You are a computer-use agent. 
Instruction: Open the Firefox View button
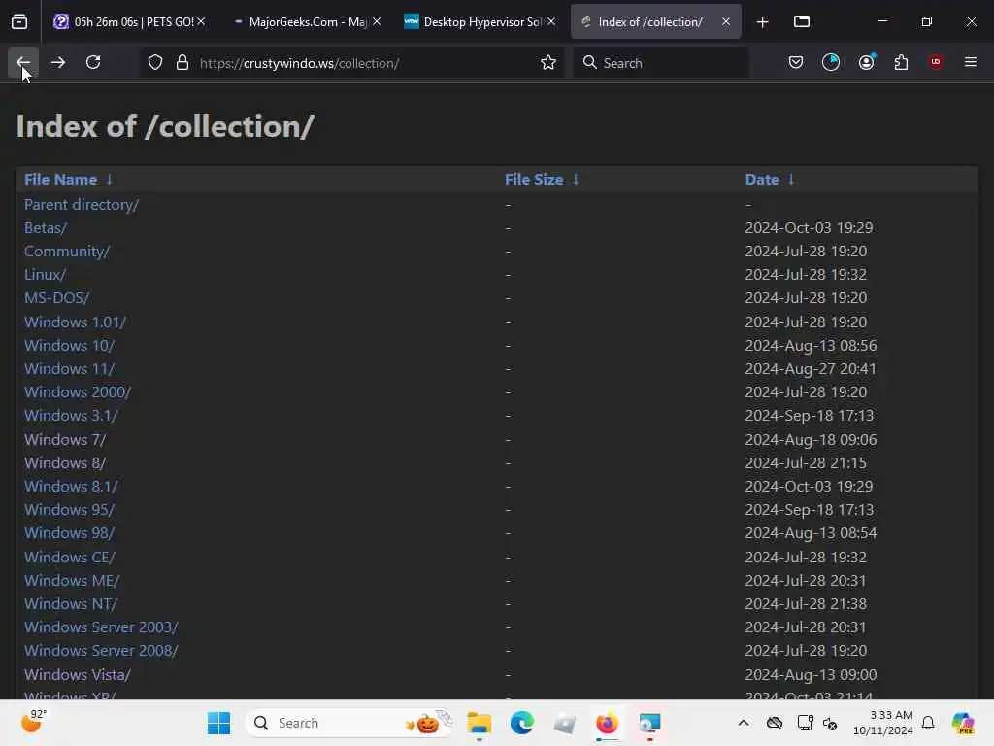pyautogui.click(x=19, y=22)
